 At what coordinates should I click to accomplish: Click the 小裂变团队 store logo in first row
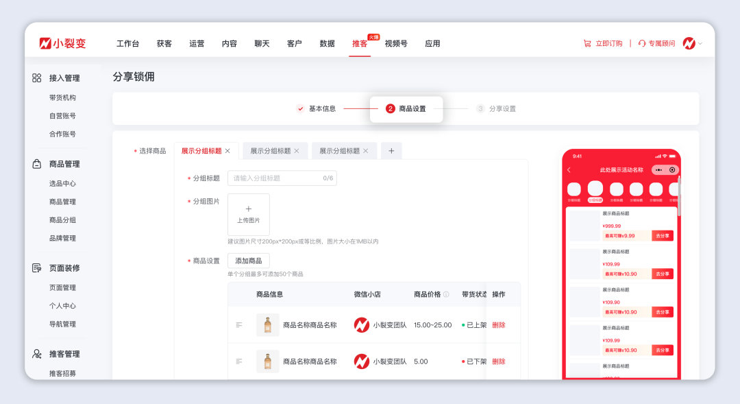click(x=362, y=324)
